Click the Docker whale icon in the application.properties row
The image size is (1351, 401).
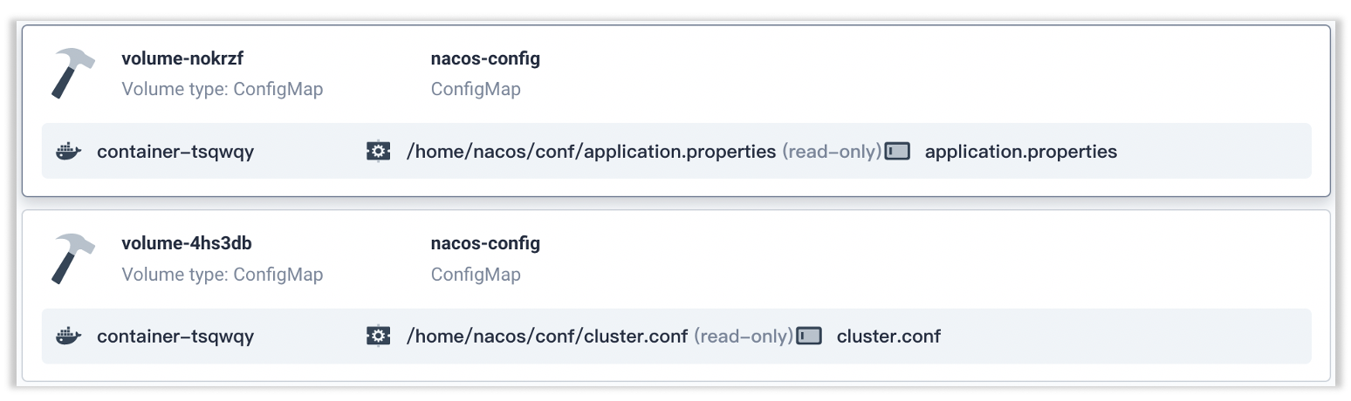point(68,152)
